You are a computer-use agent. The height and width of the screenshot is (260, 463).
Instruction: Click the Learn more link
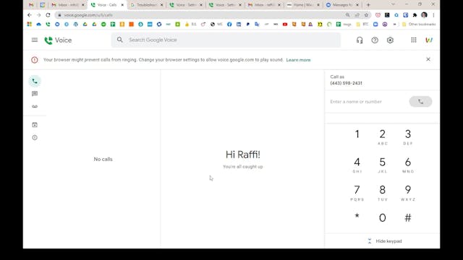pos(298,60)
